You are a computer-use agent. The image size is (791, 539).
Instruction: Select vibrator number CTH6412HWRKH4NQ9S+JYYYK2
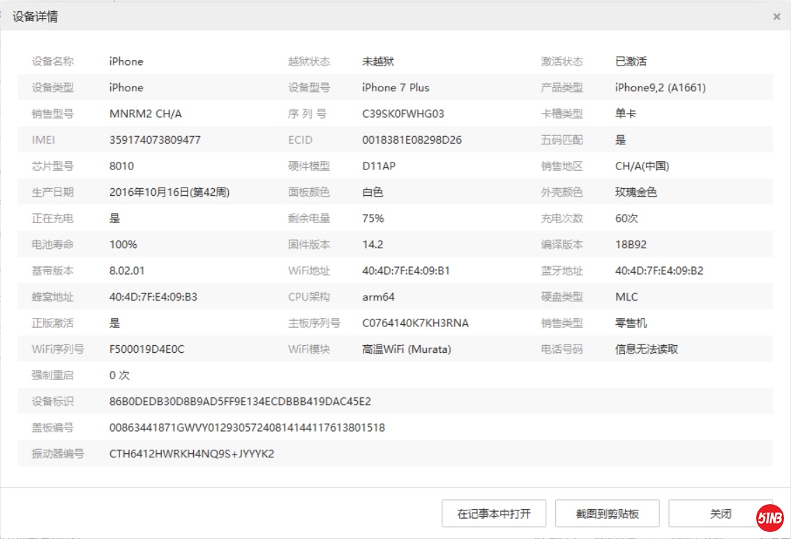coord(192,454)
